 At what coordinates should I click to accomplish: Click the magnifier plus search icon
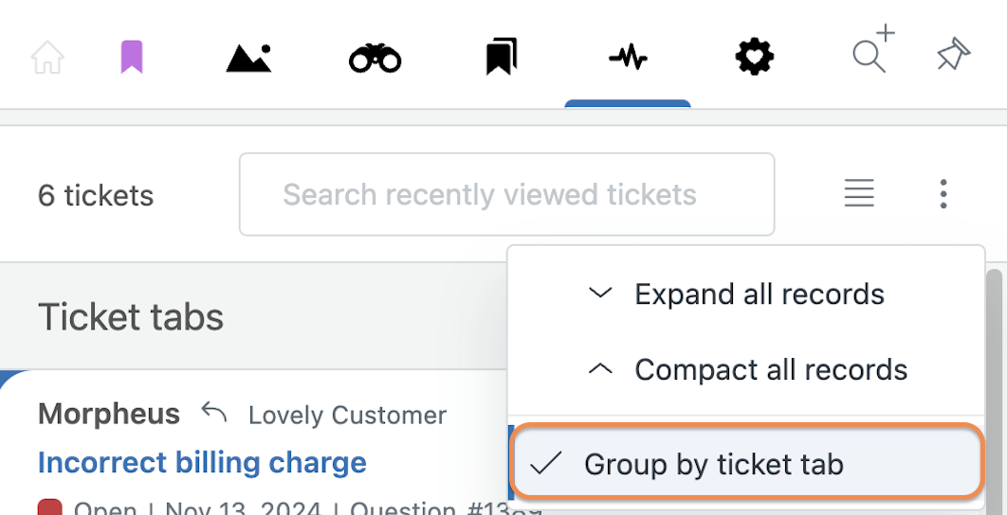click(872, 50)
